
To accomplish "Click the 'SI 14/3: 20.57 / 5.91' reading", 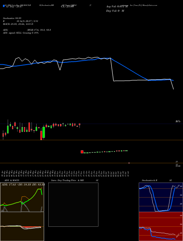I will coord(27,21).
